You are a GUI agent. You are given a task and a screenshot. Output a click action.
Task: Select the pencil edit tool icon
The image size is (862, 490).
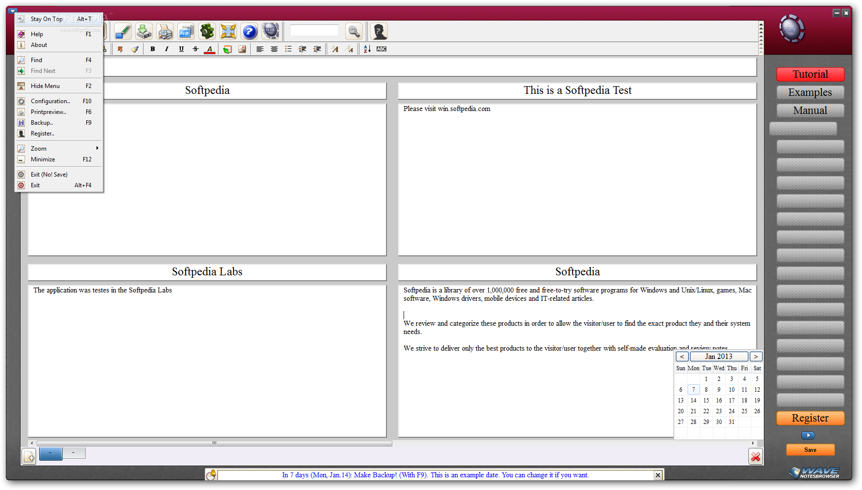pyautogui.click(x=123, y=32)
